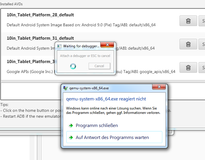
Task: Click the Windows kann online nach einer Lösung text
Action: pos(113,110)
